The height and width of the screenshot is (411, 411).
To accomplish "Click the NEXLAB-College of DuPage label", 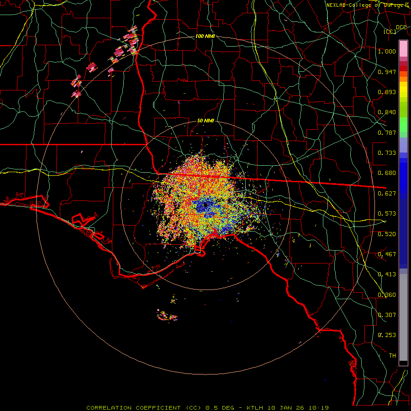I will pos(368,5).
